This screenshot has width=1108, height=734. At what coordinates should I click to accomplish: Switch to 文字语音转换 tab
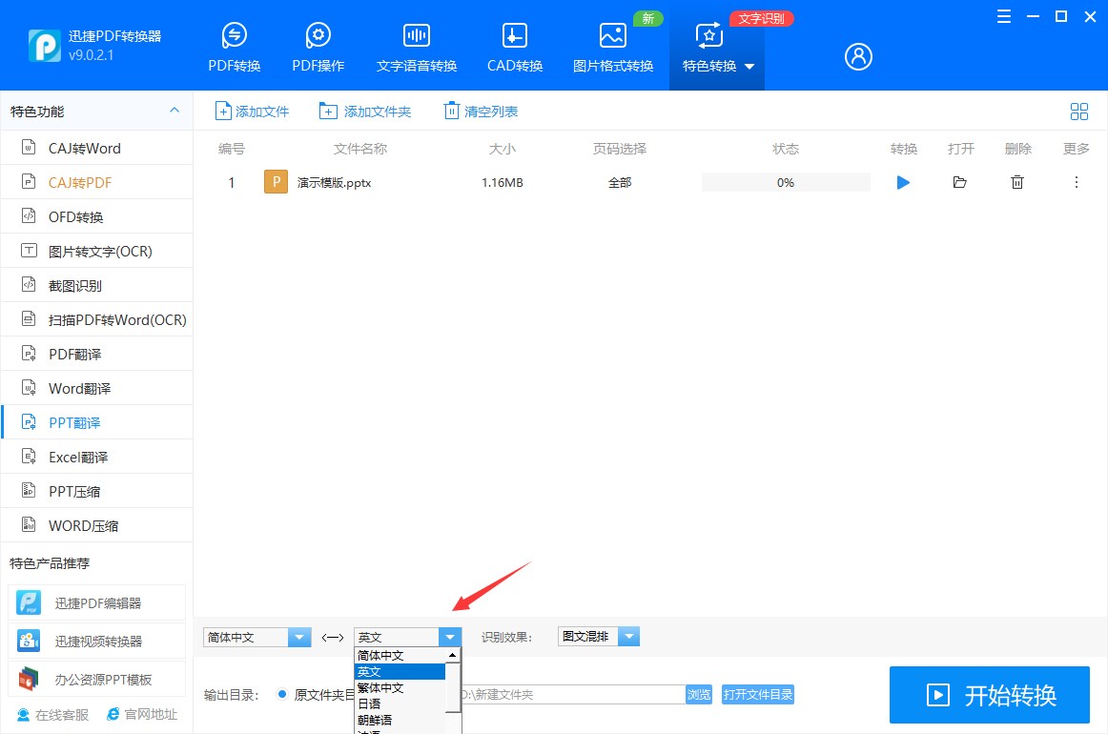pyautogui.click(x=416, y=47)
